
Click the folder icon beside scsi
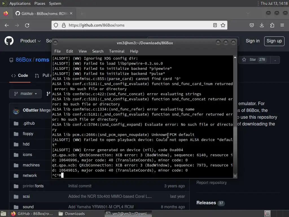click(16, 197)
